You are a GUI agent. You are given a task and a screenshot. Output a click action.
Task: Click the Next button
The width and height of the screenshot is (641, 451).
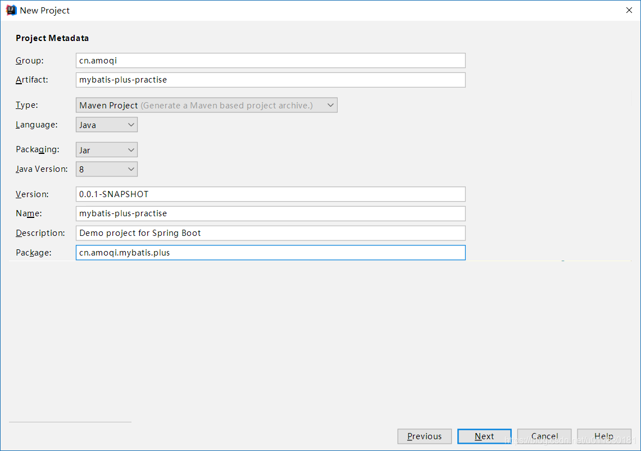coord(484,436)
